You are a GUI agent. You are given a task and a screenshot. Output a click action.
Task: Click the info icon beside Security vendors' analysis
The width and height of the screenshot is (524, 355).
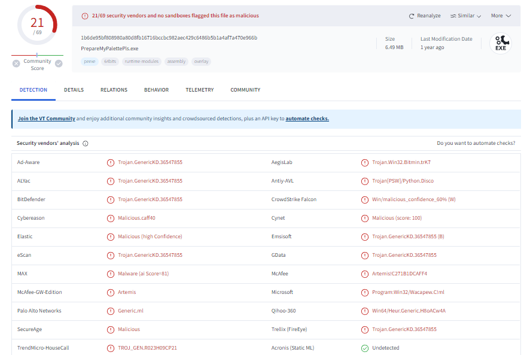86,144
